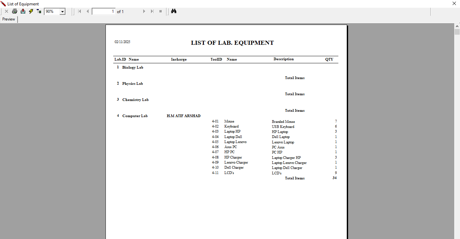Go to last page arrow

point(152,11)
